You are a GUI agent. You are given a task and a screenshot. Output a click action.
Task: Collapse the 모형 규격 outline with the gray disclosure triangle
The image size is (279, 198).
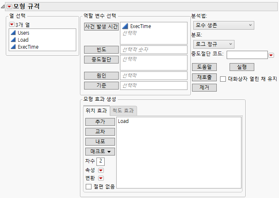tap(2, 7)
